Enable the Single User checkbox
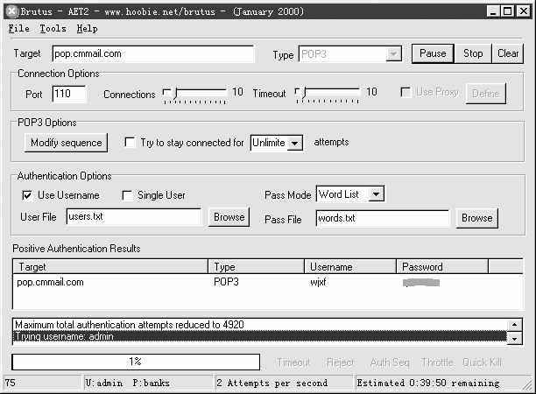Viewport: 536px width, 394px height. (127, 195)
